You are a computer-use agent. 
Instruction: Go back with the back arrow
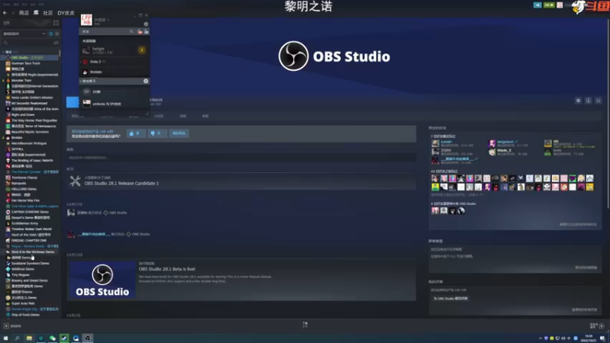tap(5, 13)
